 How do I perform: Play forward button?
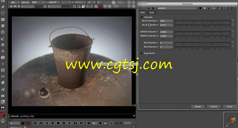point(70,123)
